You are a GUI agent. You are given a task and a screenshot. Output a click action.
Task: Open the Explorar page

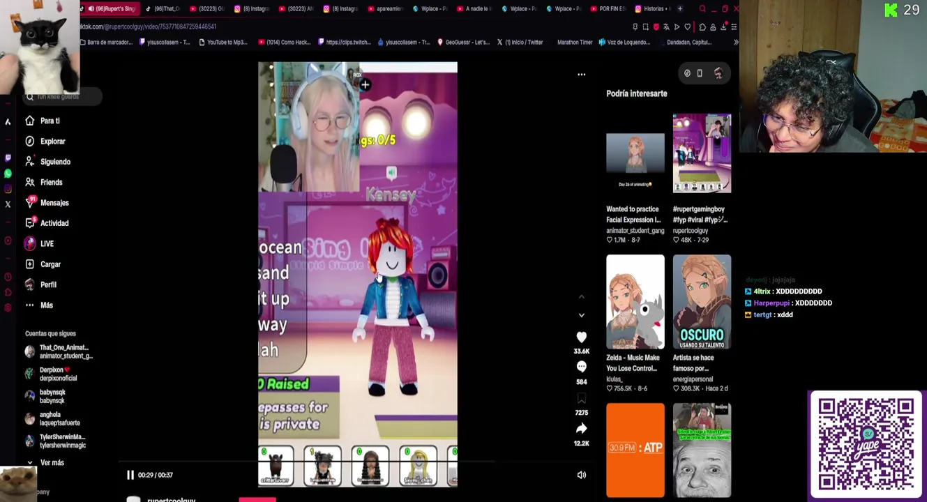45,141
